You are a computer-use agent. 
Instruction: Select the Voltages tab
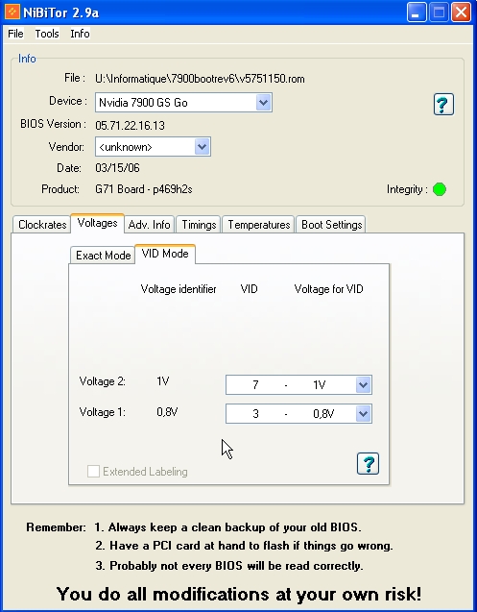(97, 223)
